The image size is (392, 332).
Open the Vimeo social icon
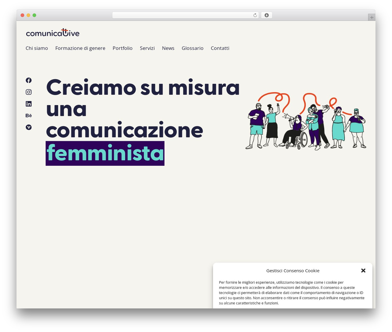28,127
